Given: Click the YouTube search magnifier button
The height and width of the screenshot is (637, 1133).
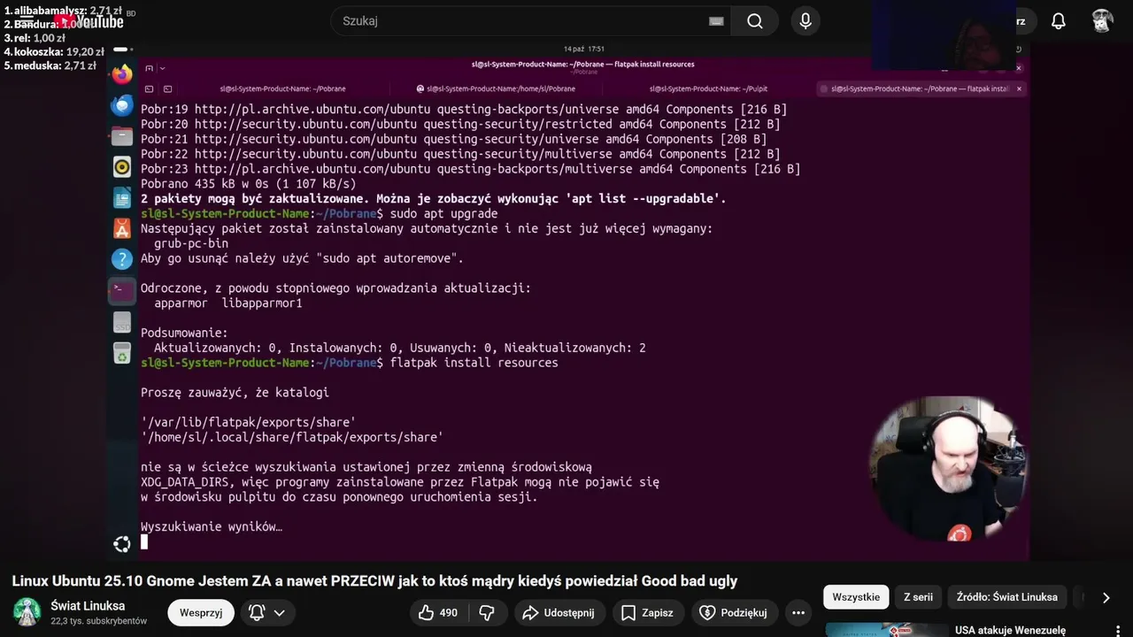Looking at the screenshot, I should click(x=755, y=21).
